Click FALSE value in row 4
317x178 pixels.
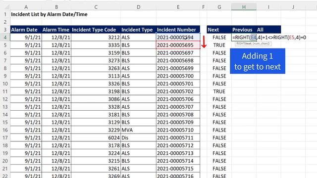click(x=219, y=38)
